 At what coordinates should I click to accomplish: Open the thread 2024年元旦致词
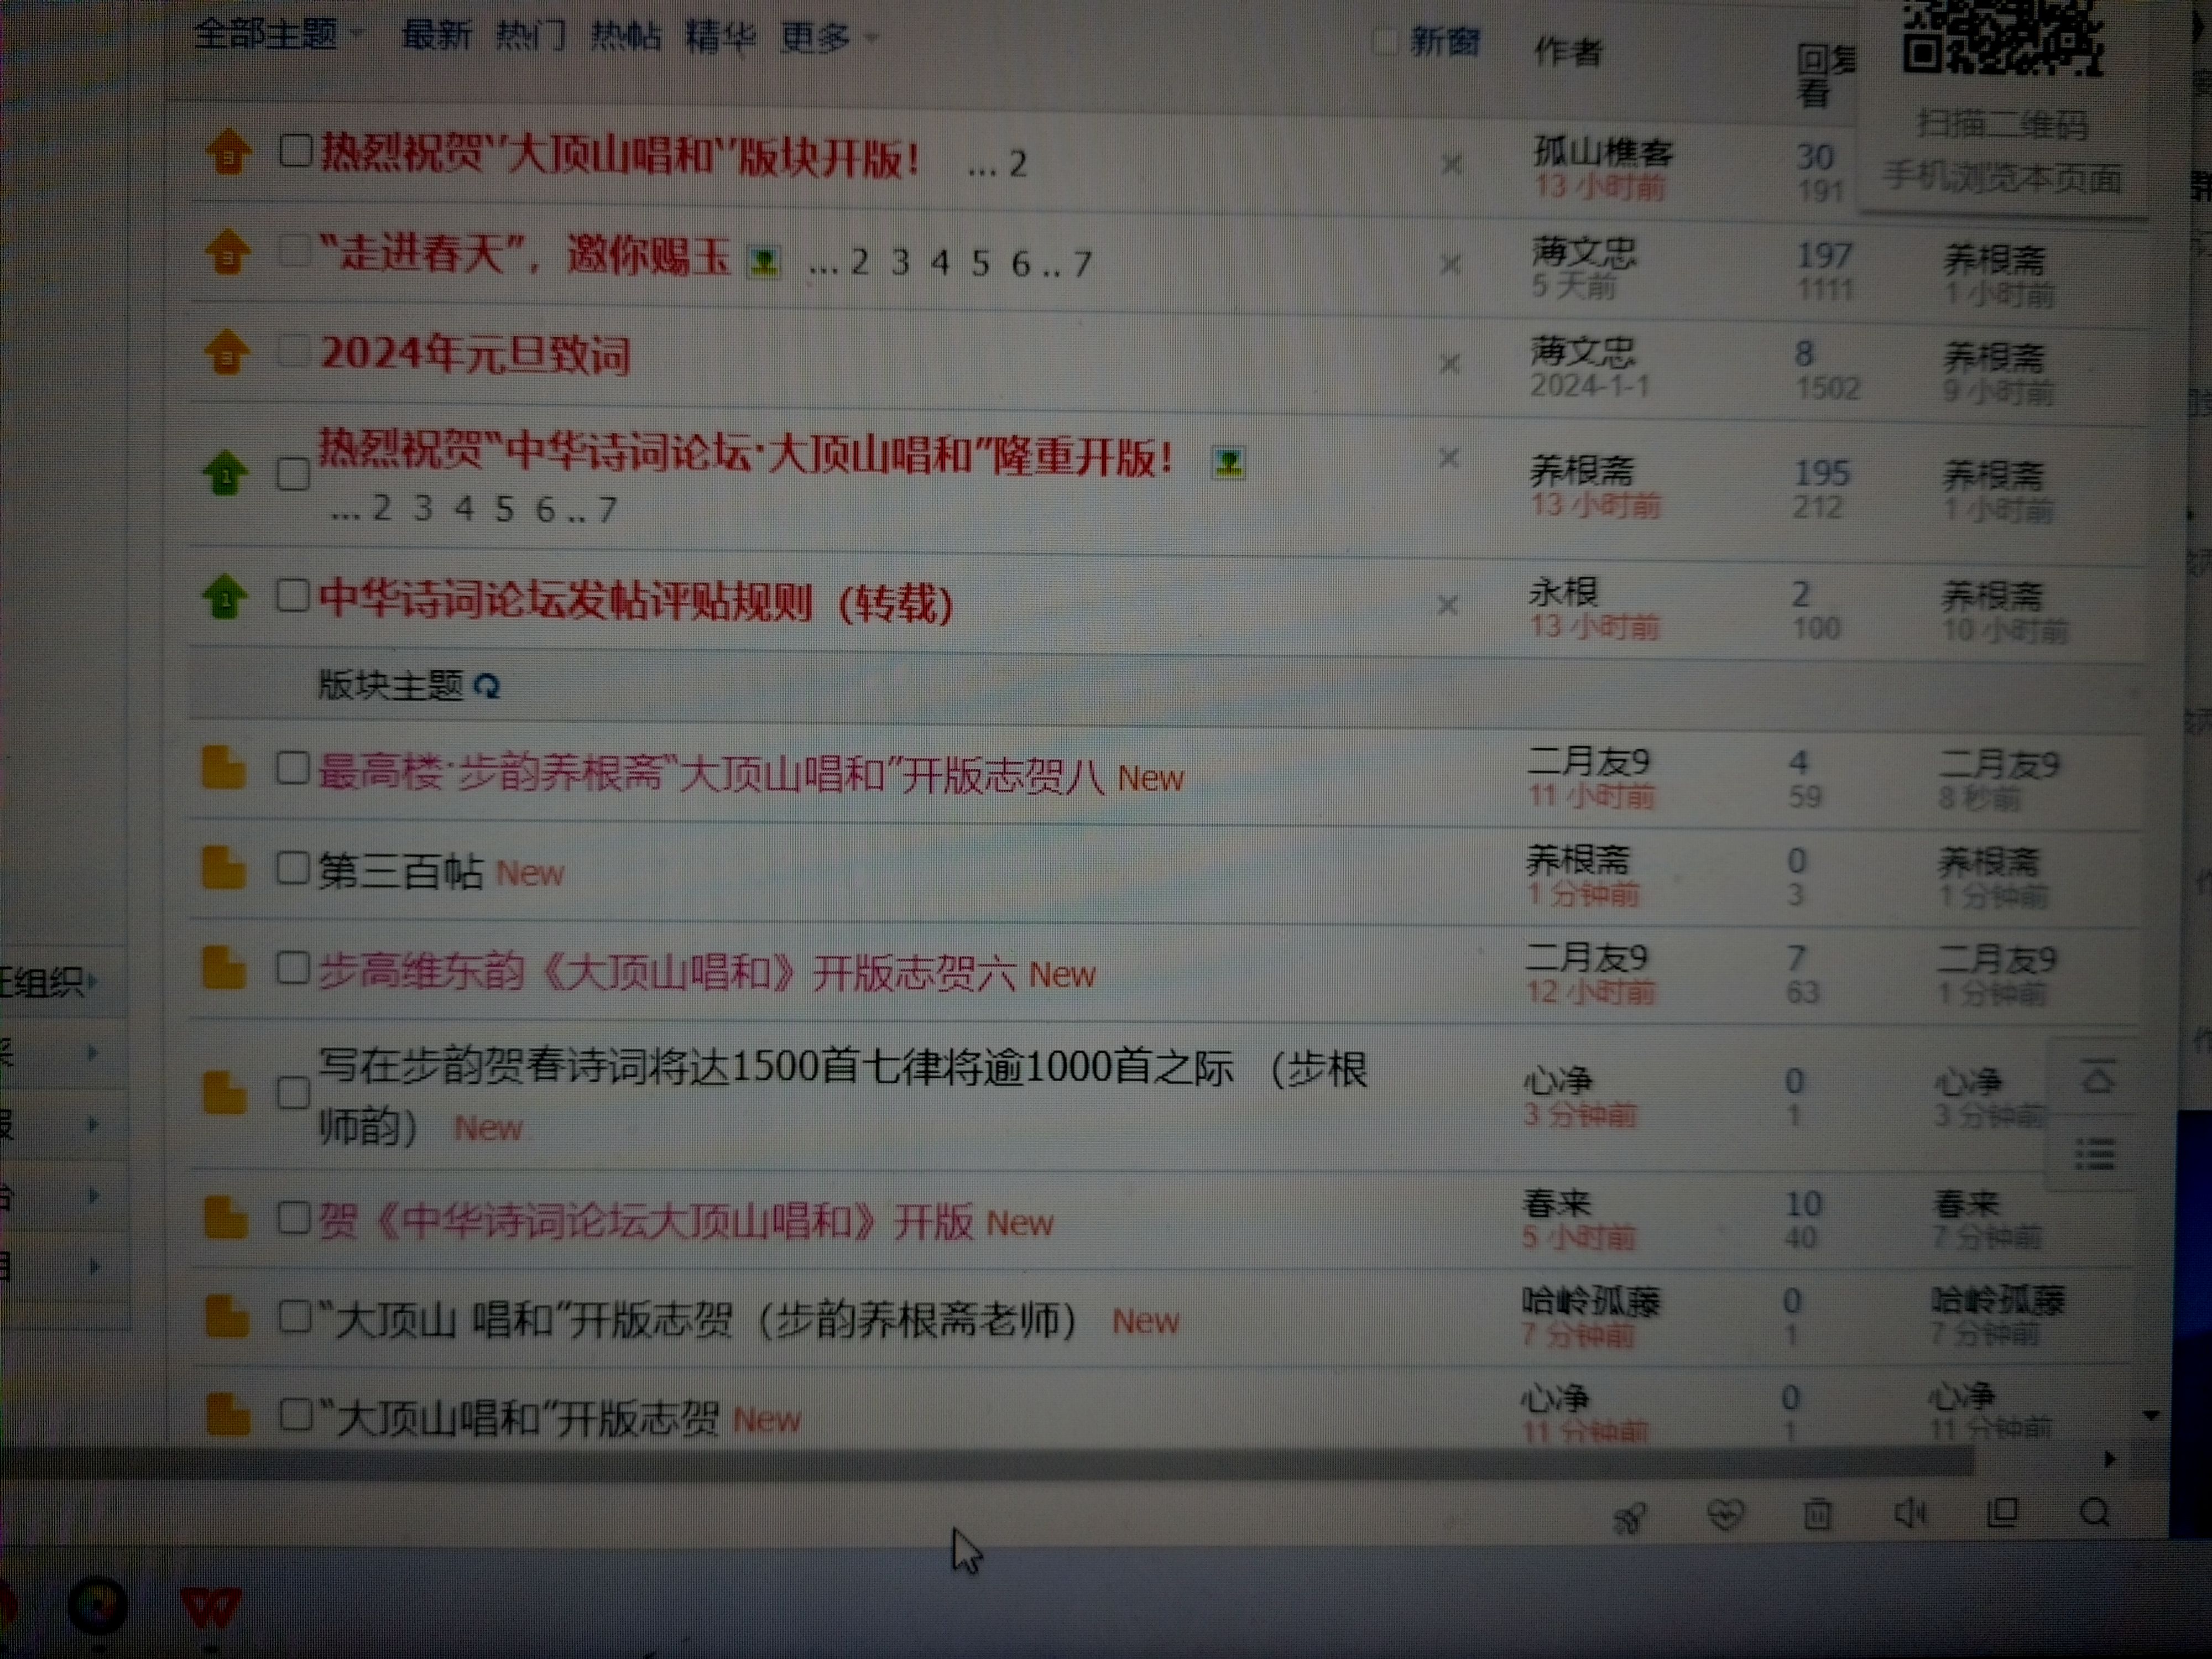475,355
